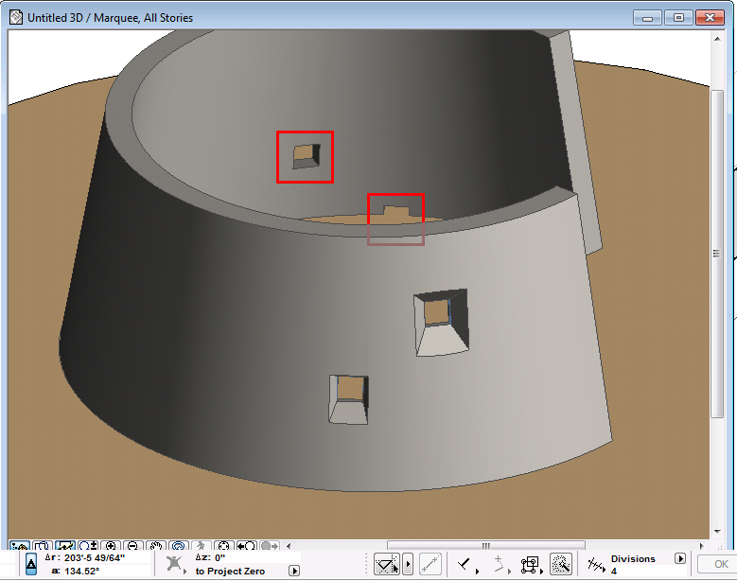Click the Zoom Out magnifier icon
The image size is (737, 581).
[x=133, y=546]
